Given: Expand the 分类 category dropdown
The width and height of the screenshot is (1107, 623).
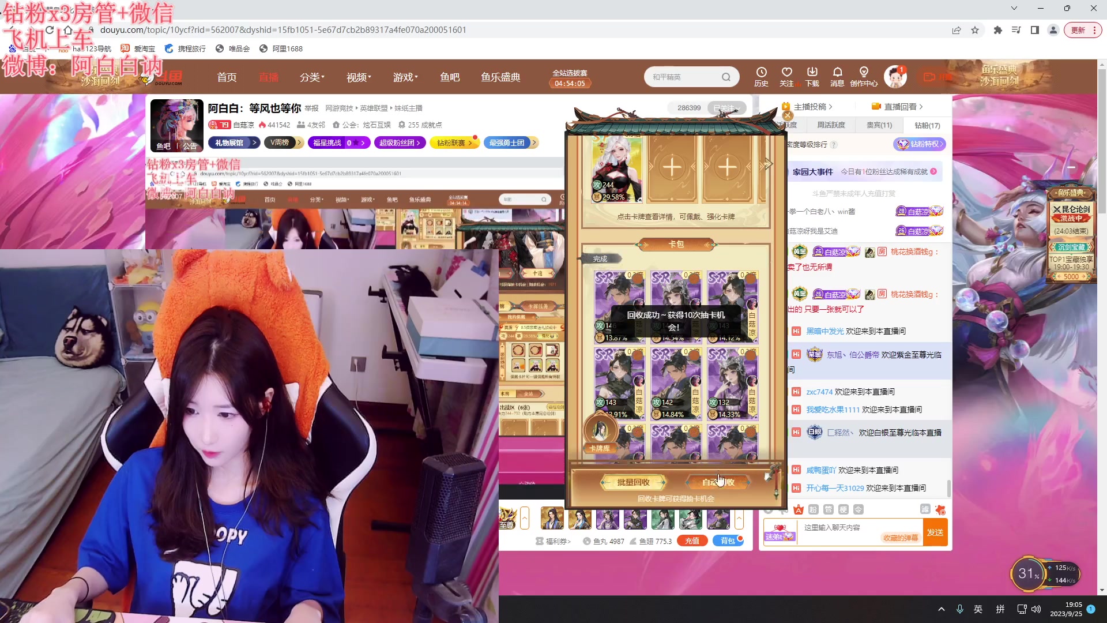Looking at the screenshot, I should [311, 77].
